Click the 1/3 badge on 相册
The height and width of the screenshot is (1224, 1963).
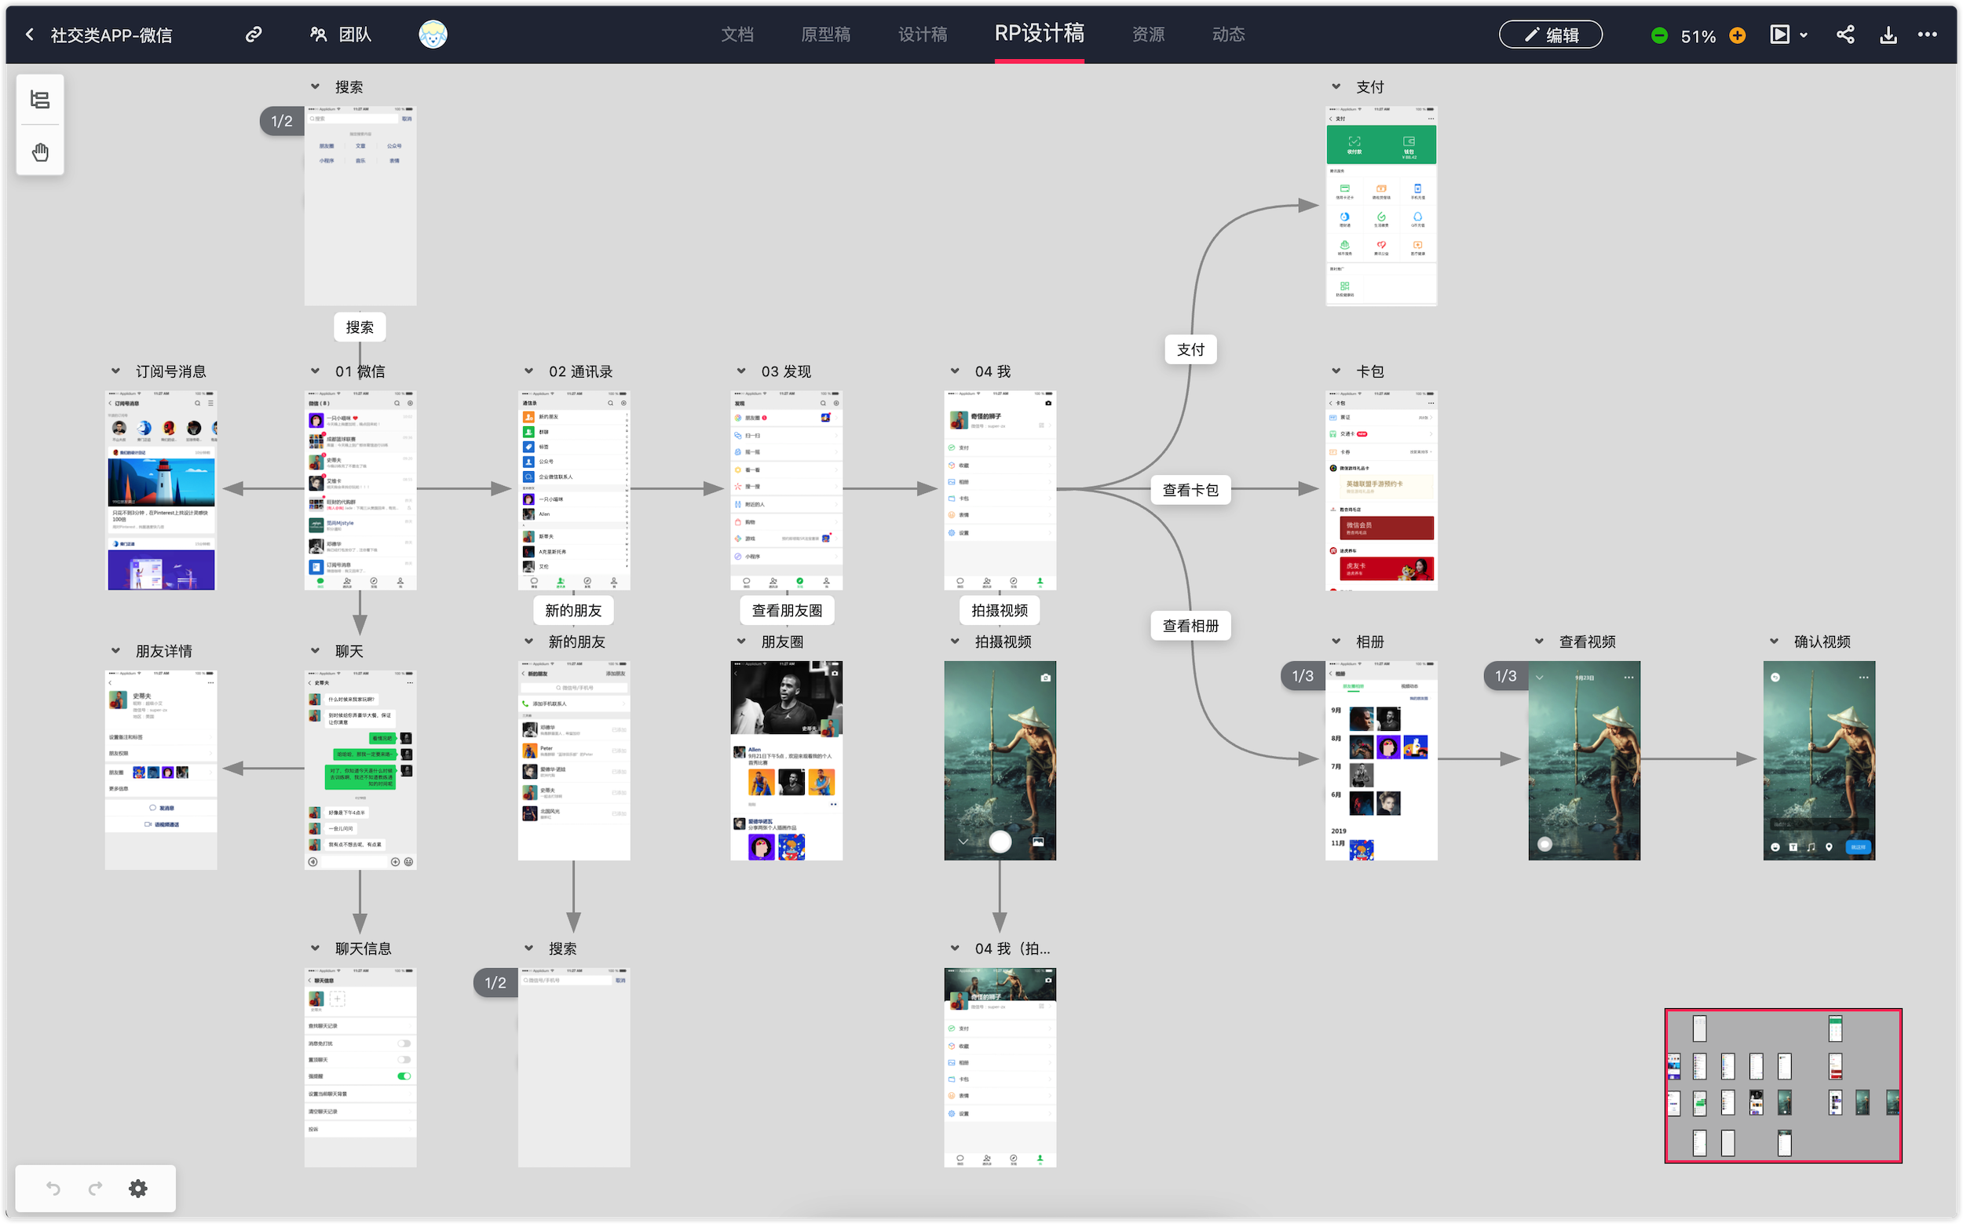pos(1303,676)
